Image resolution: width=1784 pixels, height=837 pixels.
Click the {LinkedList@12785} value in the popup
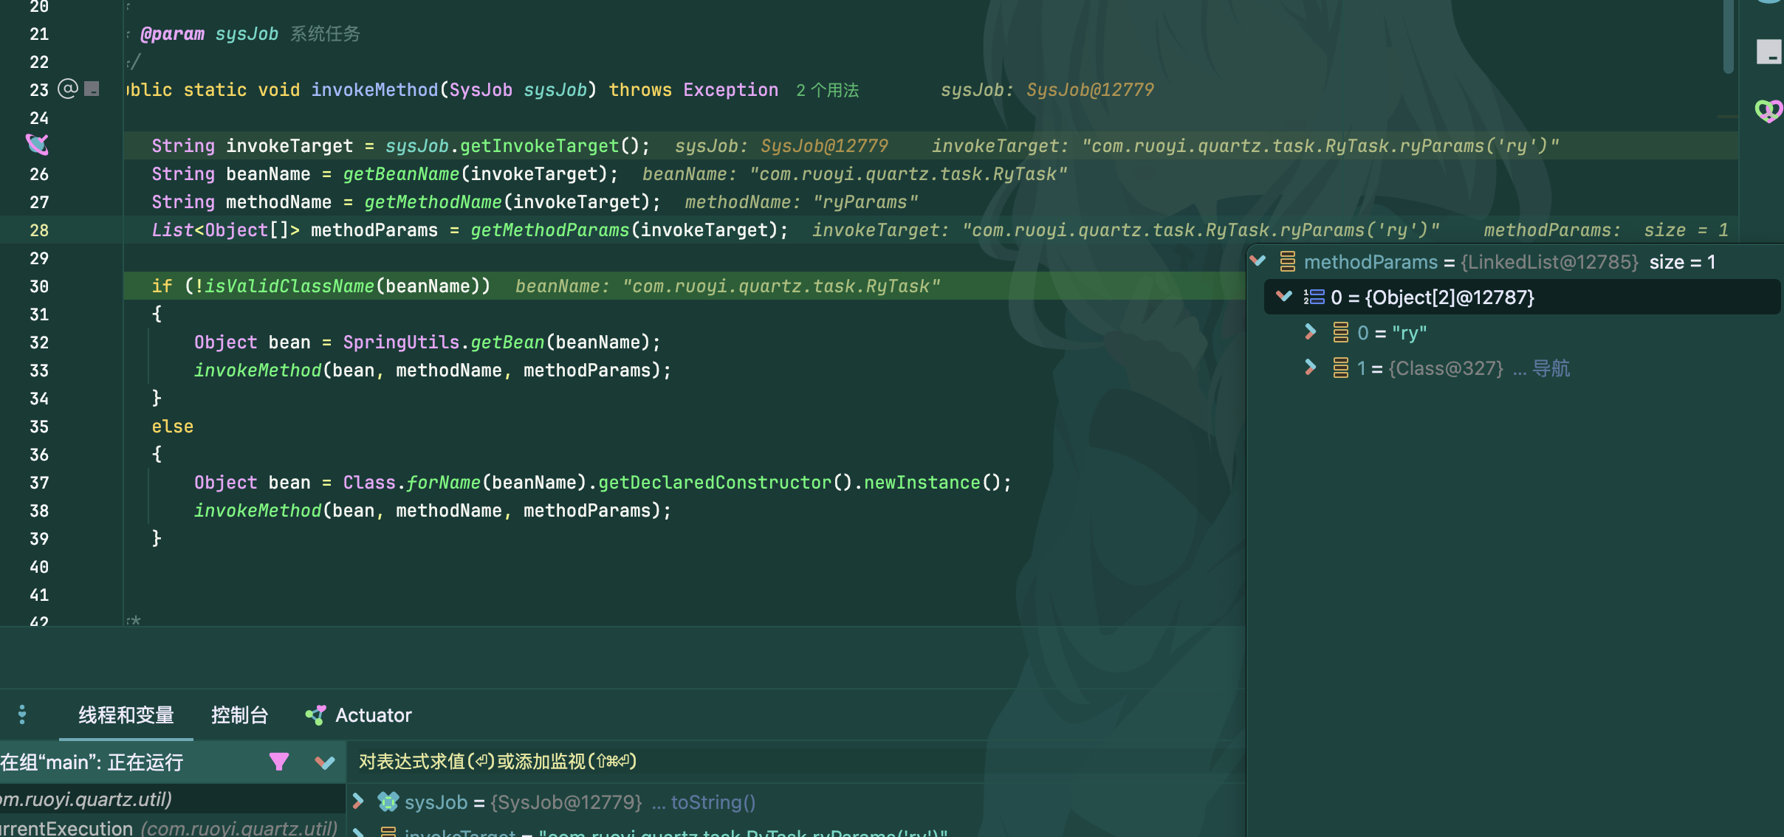[x=1549, y=261]
